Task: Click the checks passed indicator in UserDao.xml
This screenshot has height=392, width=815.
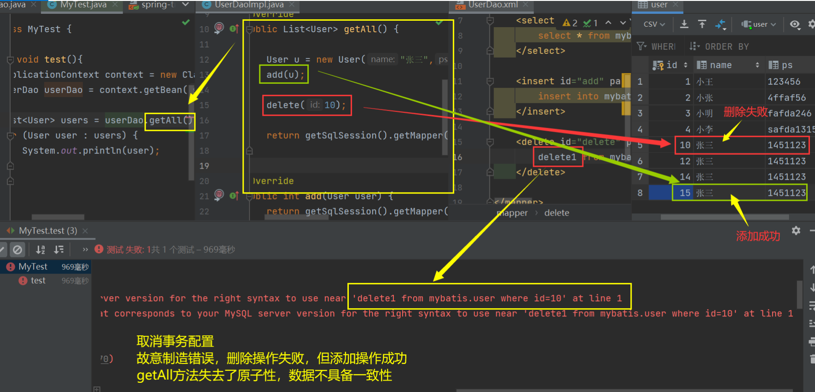Action: click(x=590, y=23)
